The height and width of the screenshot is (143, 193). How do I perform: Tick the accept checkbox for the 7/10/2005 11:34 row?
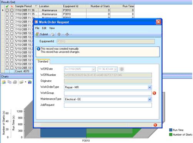click(x=7, y=18)
